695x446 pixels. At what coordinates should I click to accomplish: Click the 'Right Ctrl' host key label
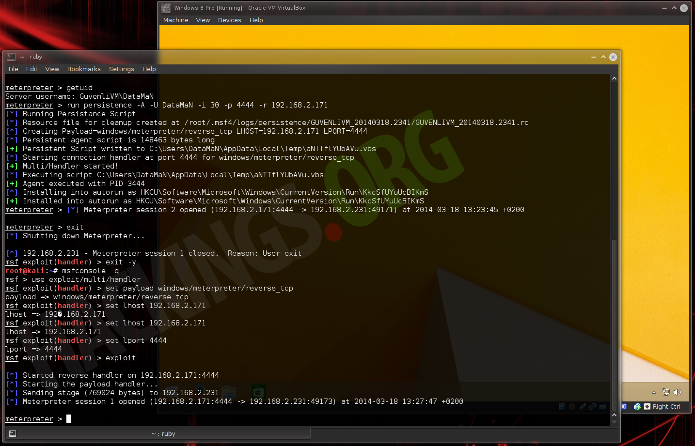point(666,407)
